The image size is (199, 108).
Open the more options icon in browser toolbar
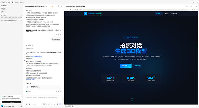197,10
